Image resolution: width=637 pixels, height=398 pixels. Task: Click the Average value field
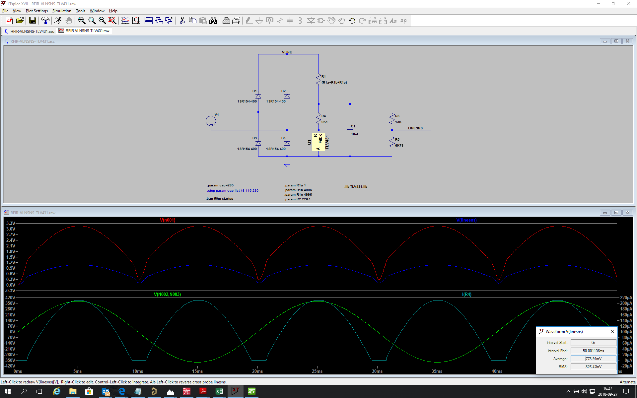click(593, 359)
